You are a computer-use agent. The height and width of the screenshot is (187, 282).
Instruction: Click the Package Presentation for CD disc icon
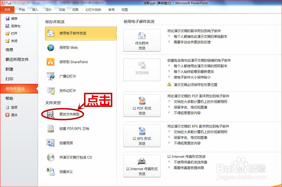[50, 157]
